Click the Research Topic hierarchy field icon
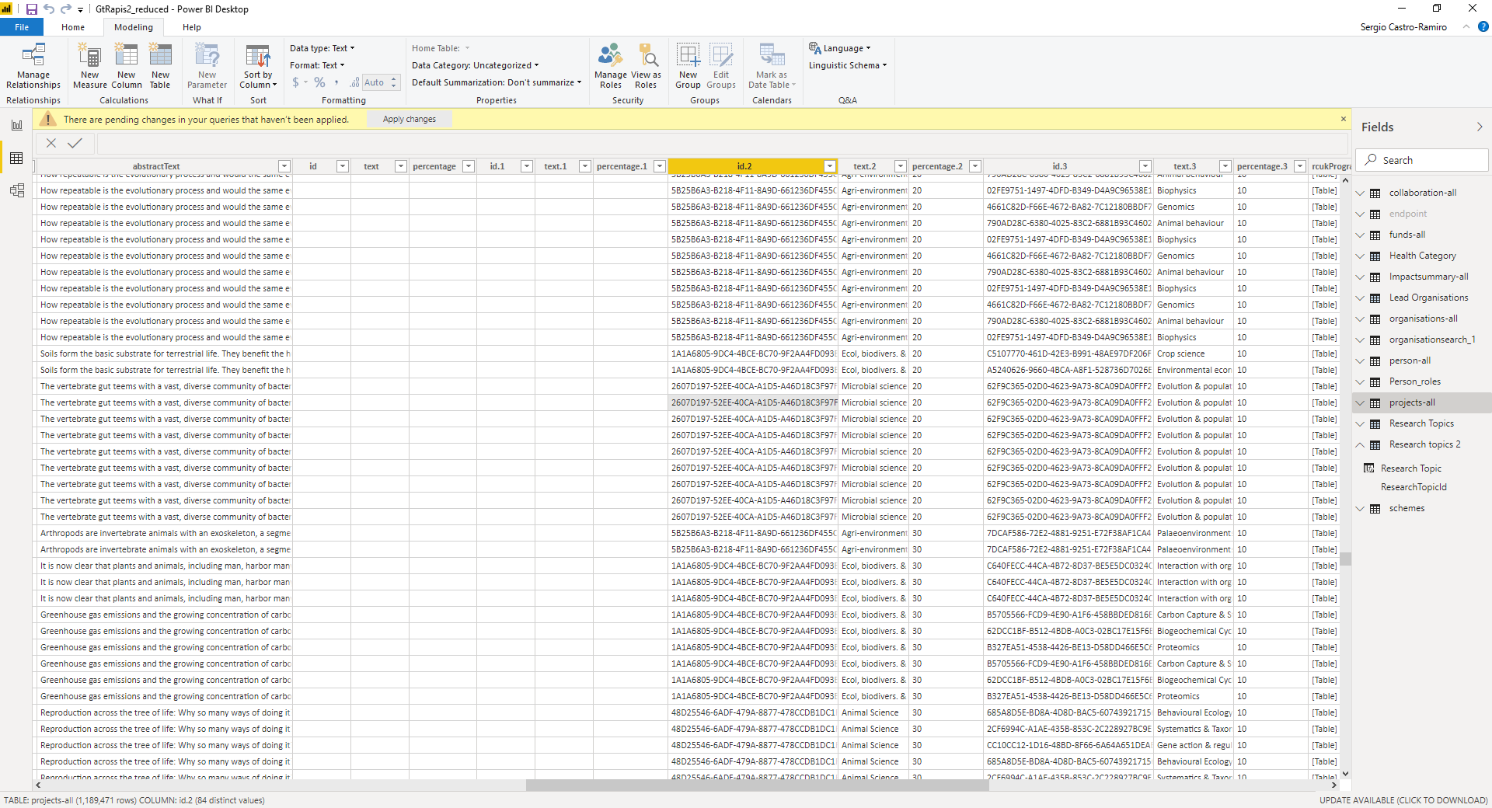The image size is (1492, 808). pos(1369,468)
